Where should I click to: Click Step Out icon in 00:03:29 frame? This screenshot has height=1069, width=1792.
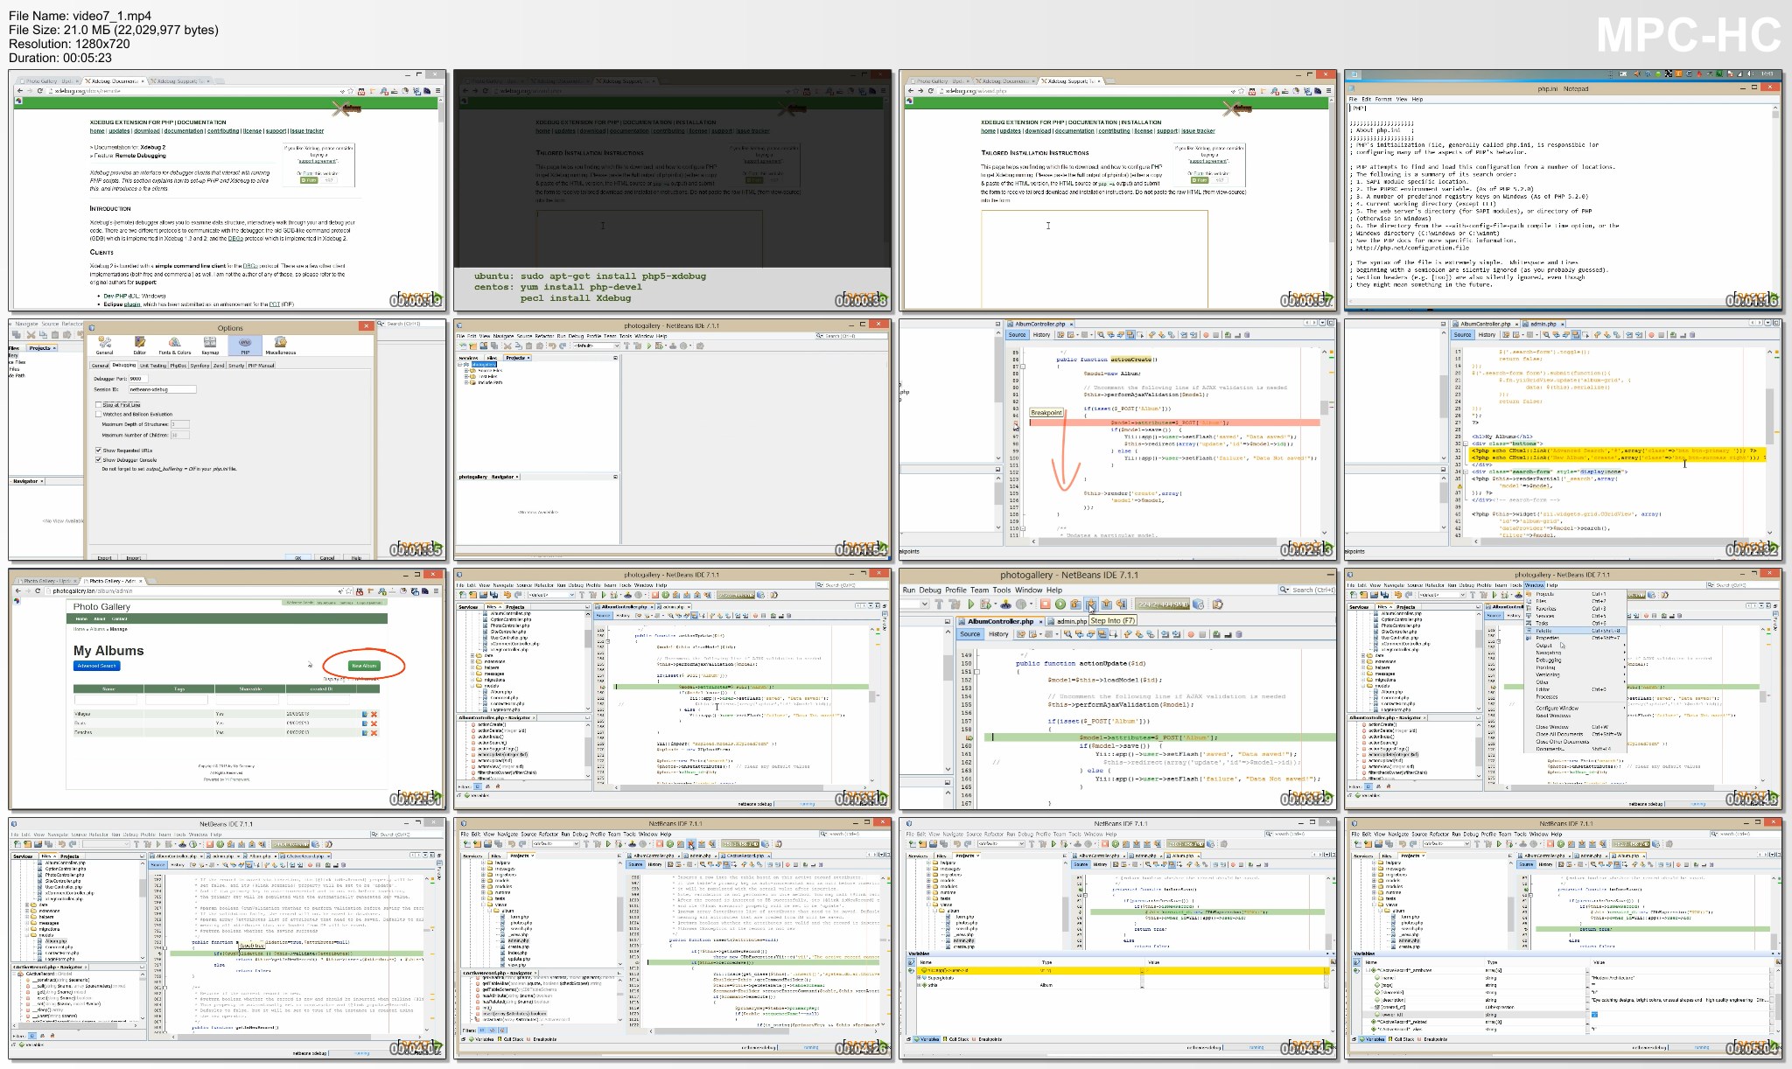[1106, 604]
